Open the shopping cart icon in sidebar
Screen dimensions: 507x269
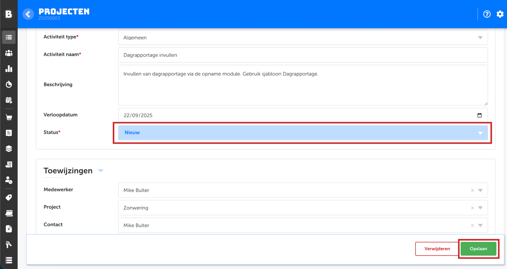(9, 118)
